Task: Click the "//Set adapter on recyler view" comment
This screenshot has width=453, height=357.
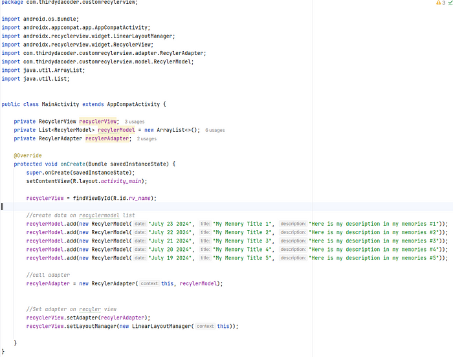Action: (71, 309)
